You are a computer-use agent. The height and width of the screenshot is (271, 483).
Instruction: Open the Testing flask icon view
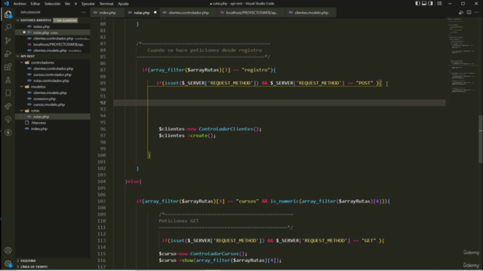click(8, 81)
